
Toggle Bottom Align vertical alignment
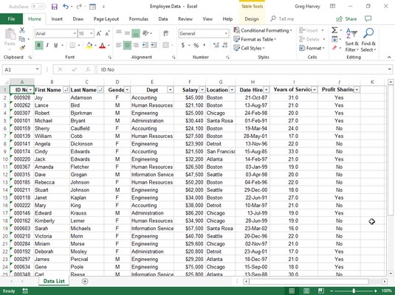click(136, 33)
